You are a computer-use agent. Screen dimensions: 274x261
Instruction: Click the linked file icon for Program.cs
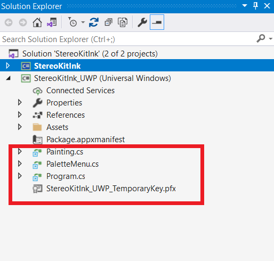click(x=37, y=177)
